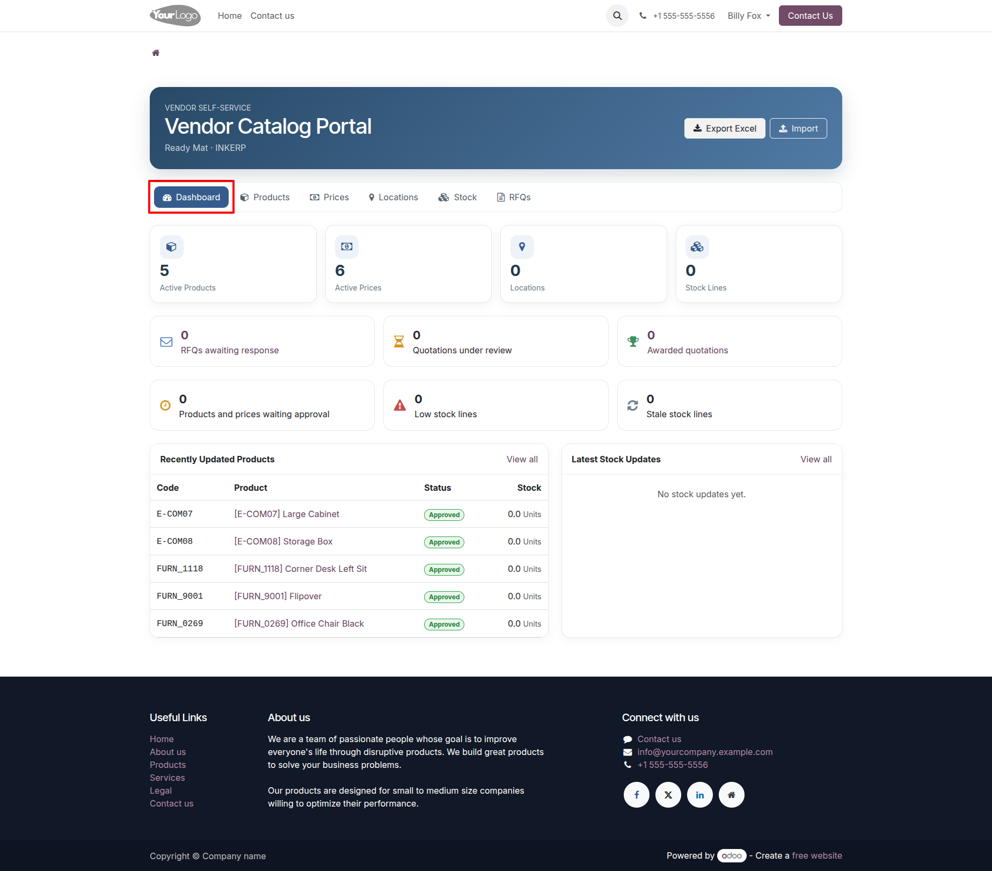Screen dimensions: 992x871
Task: Click the Locations pin card icon
Action: coord(522,247)
